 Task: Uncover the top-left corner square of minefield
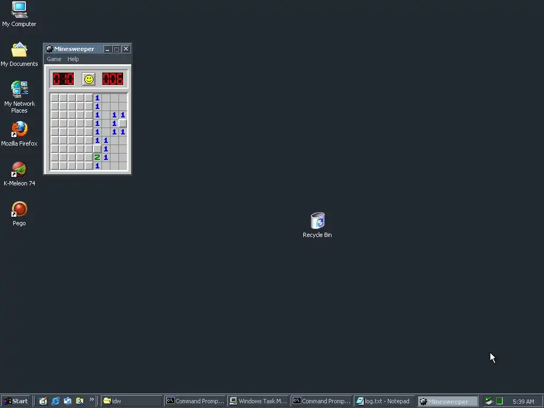point(55,98)
